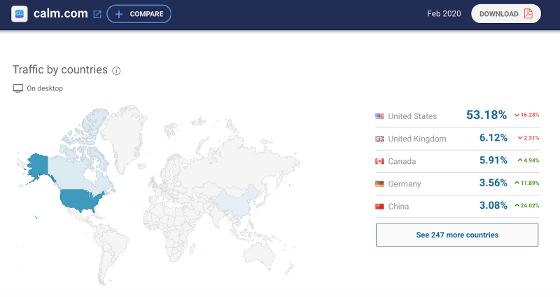Click the Compare button
Screen dimensions: 560x297
tap(139, 14)
